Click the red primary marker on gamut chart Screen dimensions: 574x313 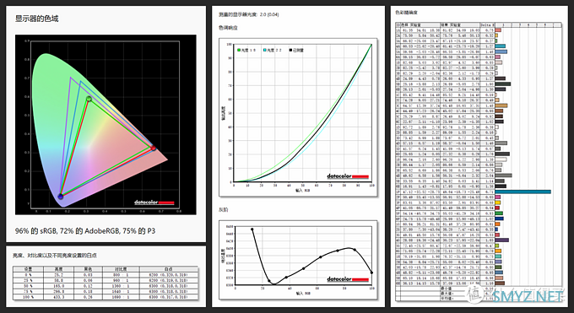154,148
